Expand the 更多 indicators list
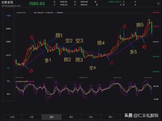The width and height of the screenshot is (162, 121). point(8,94)
